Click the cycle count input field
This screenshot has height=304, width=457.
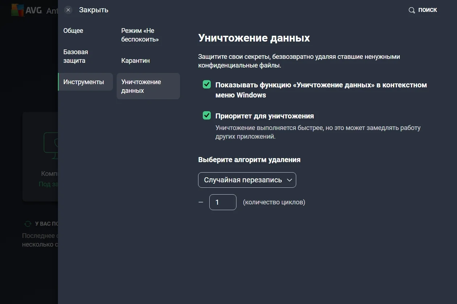pyautogui.click(x=223, y=202)
